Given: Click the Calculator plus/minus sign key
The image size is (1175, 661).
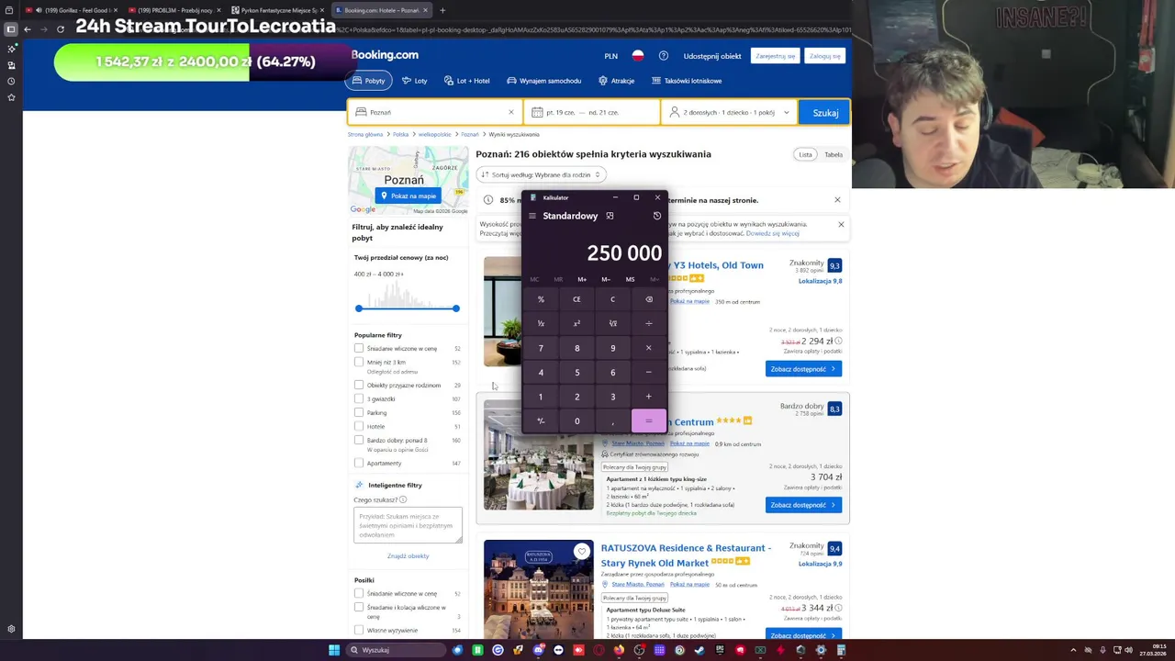Looking at the screenshot, I should click(541, 421).
